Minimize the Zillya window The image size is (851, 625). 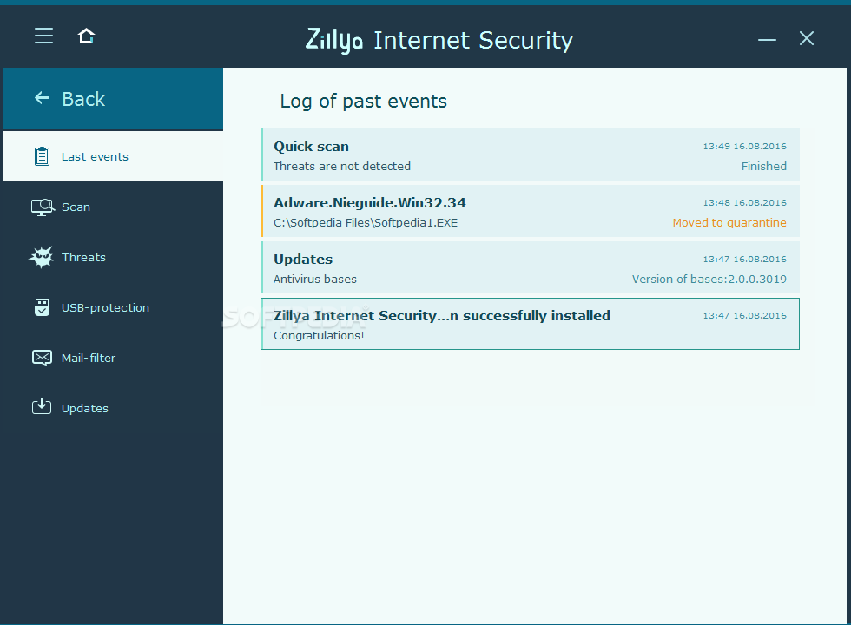(767, 39)
